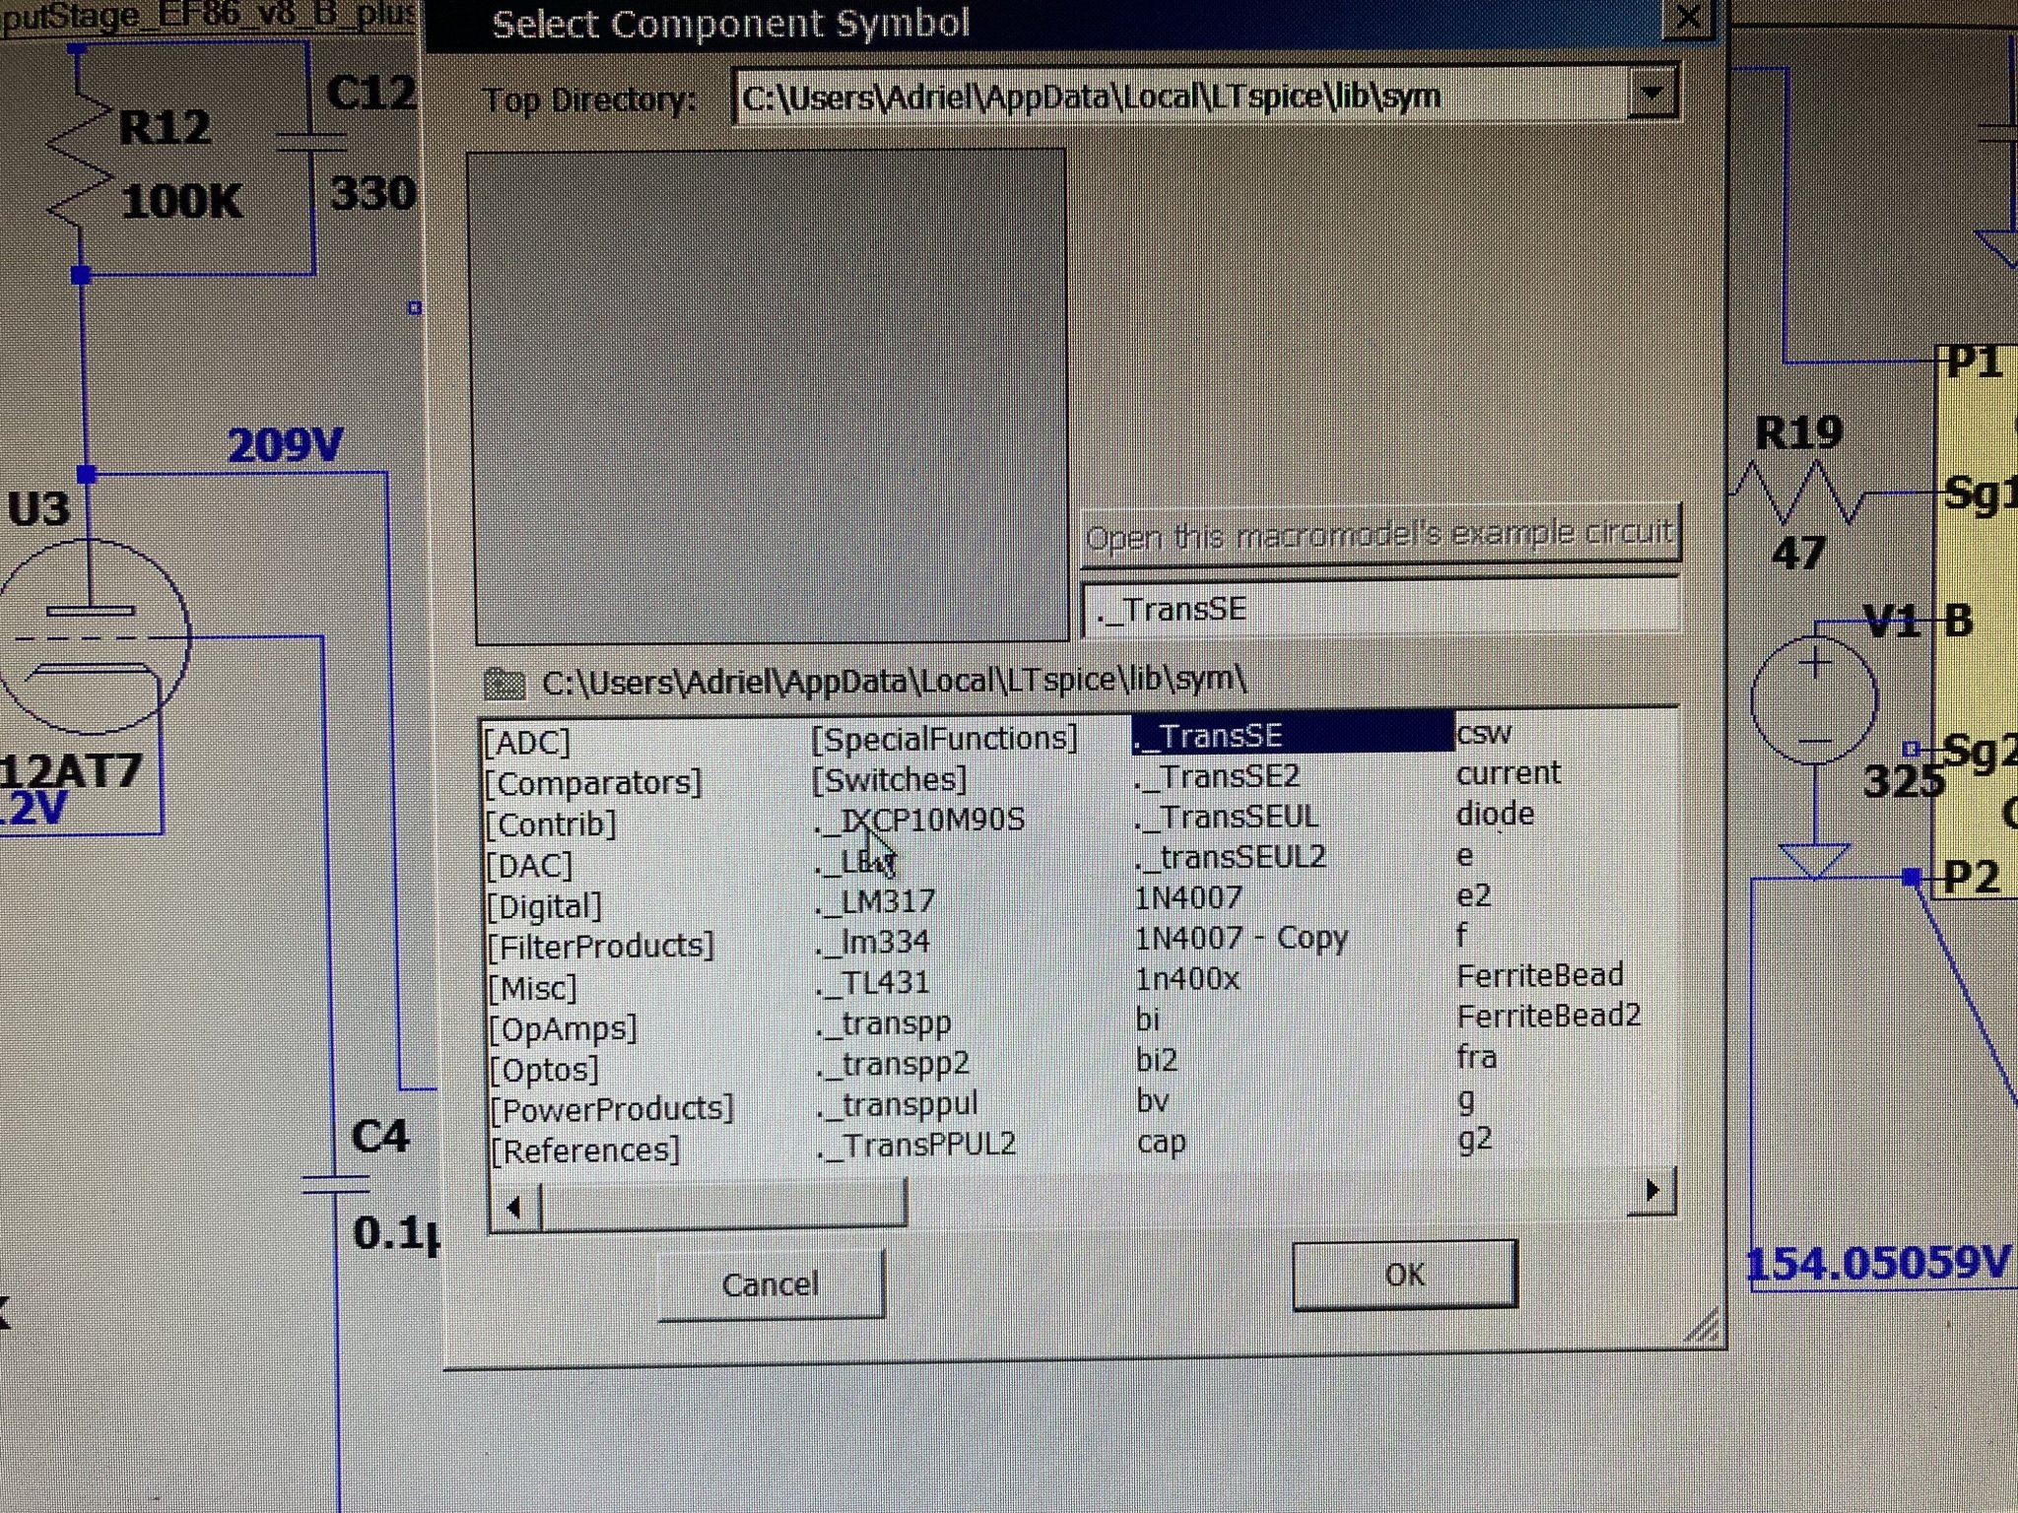
Task: Open the [Optos] folder
Action: tap(544, 1070)
